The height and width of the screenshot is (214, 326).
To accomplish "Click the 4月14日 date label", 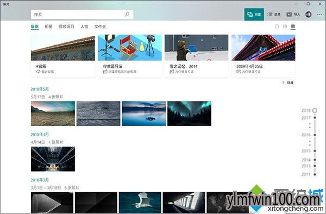I will (x=38, y=142).
